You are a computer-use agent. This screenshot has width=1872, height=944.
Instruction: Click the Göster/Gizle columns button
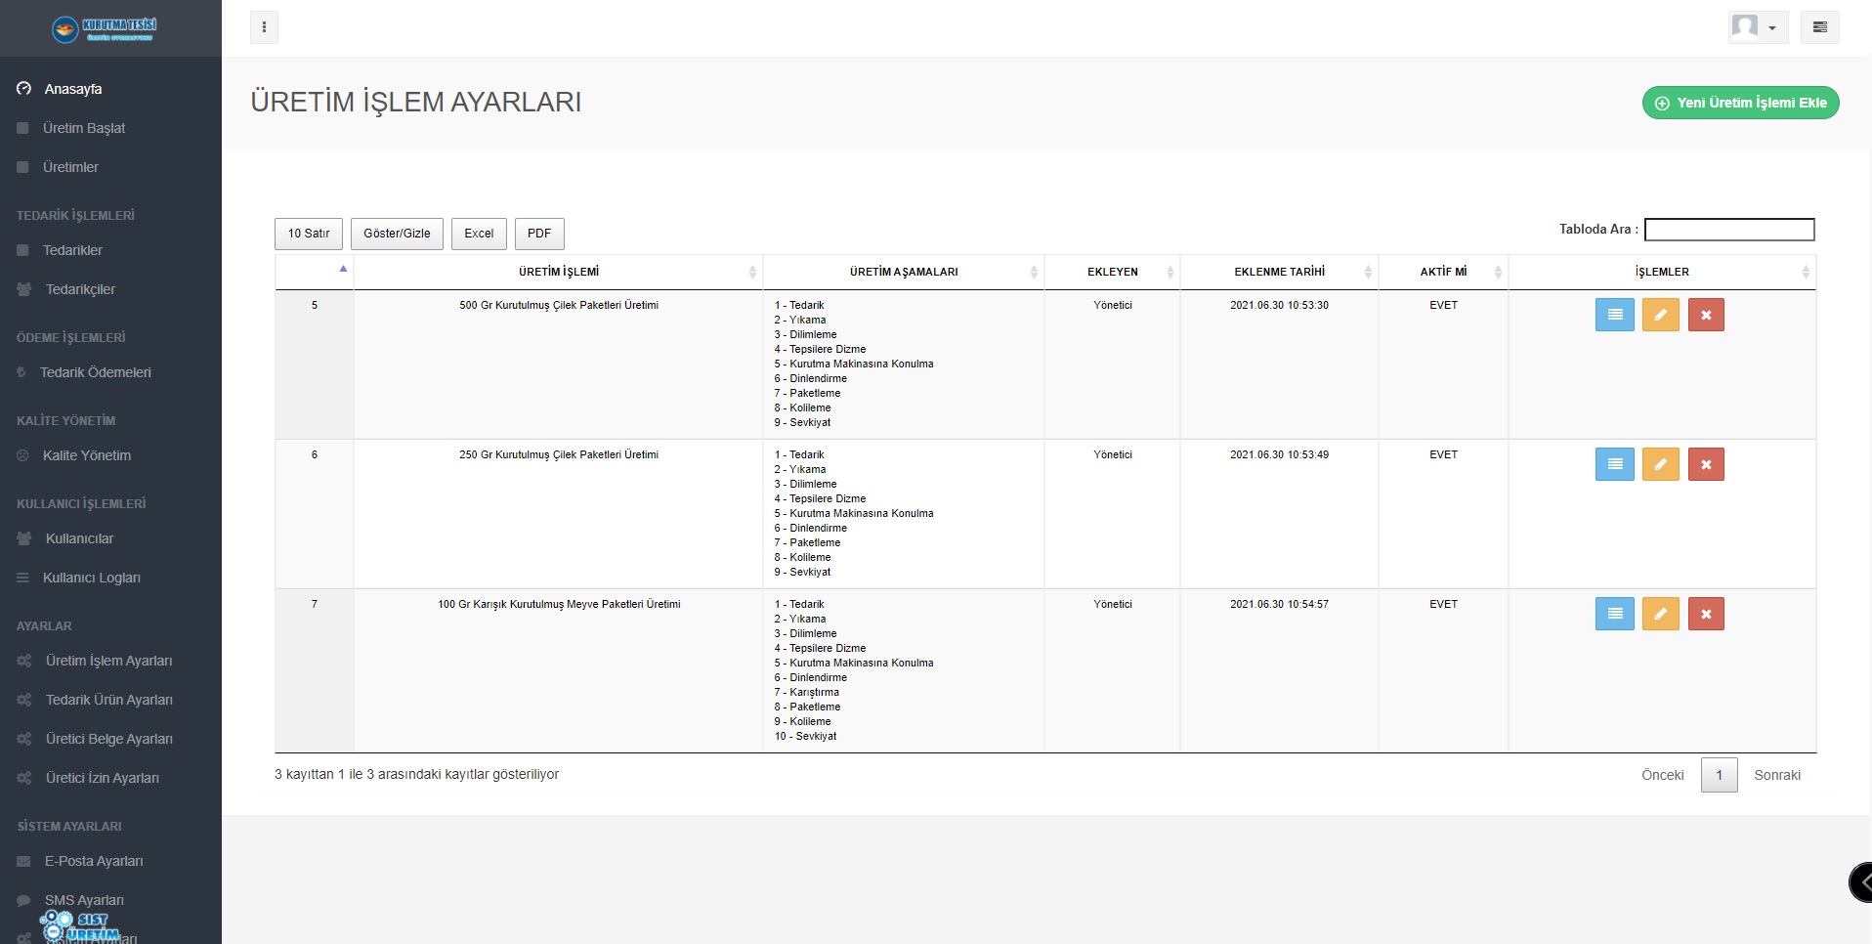coord(397,234)
